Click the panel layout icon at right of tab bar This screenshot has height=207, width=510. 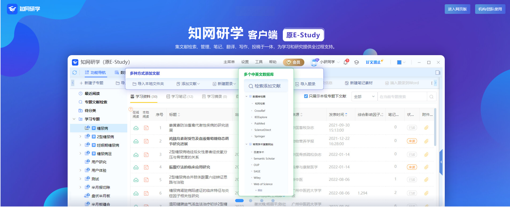point(438,72)
